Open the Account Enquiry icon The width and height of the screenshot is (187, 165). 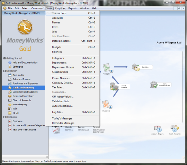pyautogui.click(x=158, y=129)
